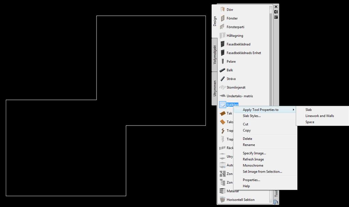Toggle Monochrome menu option
This screenshot has height=207, width=349.
coord(265,165)
